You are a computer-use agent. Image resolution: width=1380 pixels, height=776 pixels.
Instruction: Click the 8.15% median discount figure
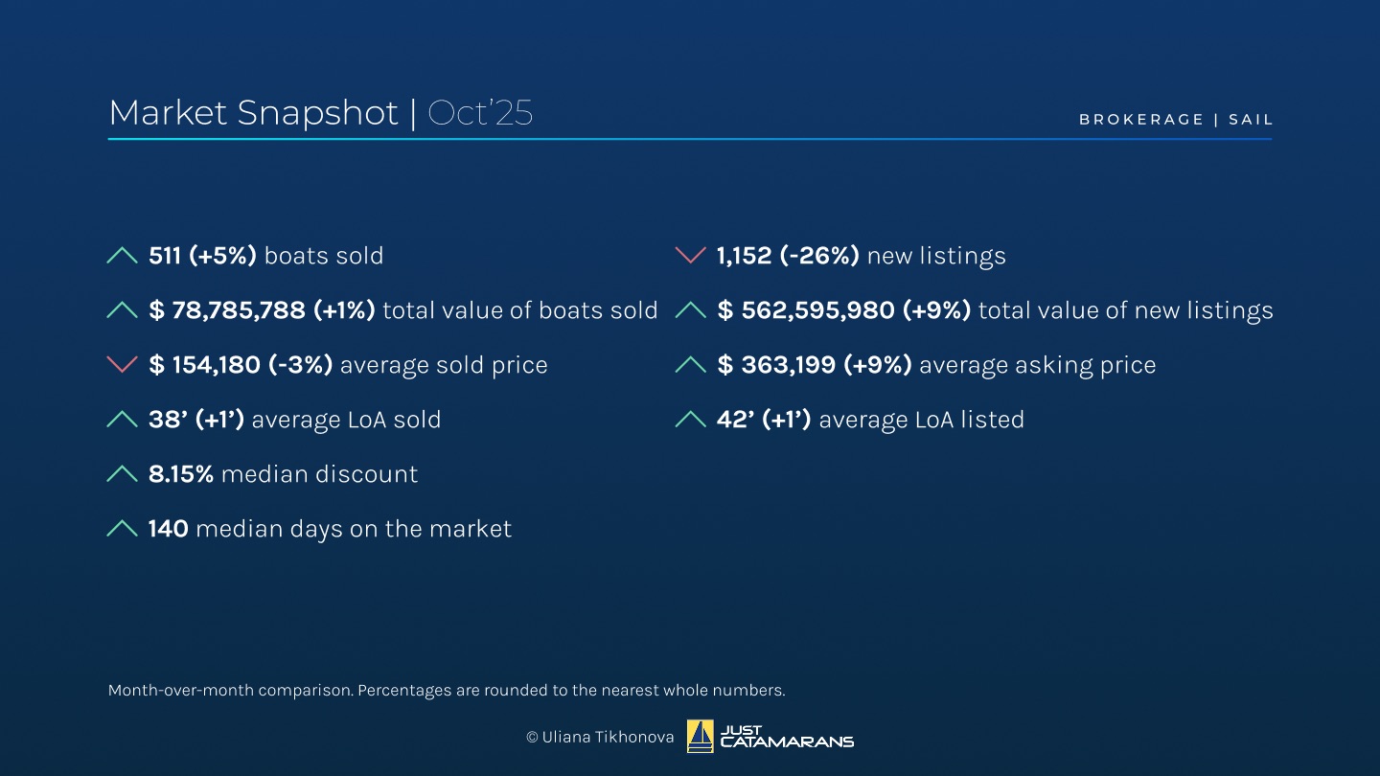click(x=181, y=474)
